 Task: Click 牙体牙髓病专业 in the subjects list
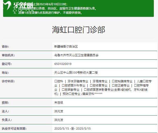(78, 81)
